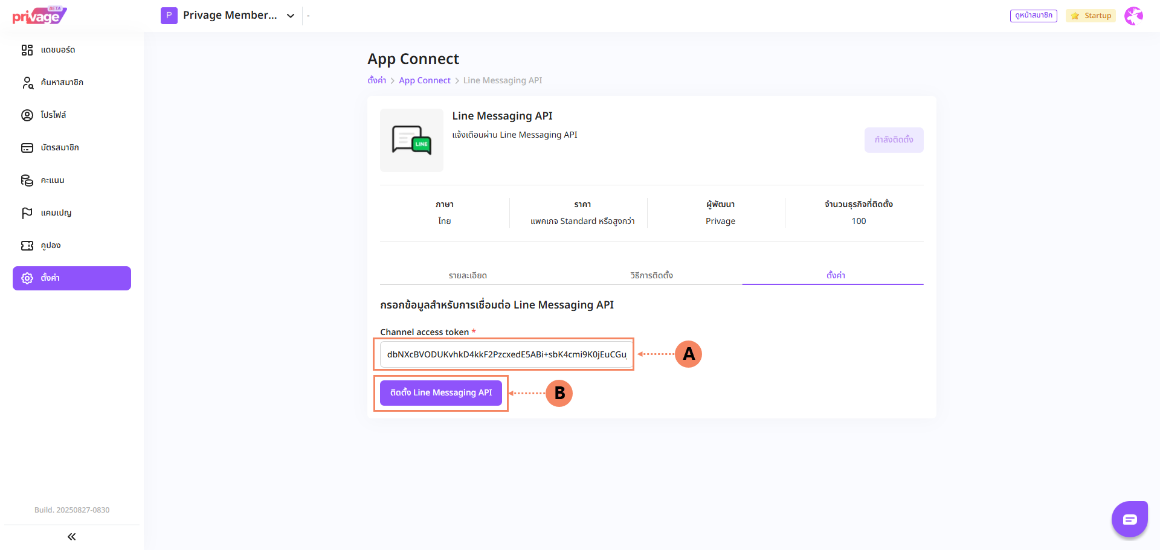Click the ดูหน้าสมาชิก button
The height and width of the screenshot is (550, 1160).
click(1033, 16)
